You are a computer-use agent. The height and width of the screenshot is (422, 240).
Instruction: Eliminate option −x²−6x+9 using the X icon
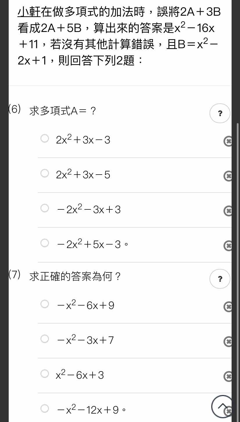228,307
